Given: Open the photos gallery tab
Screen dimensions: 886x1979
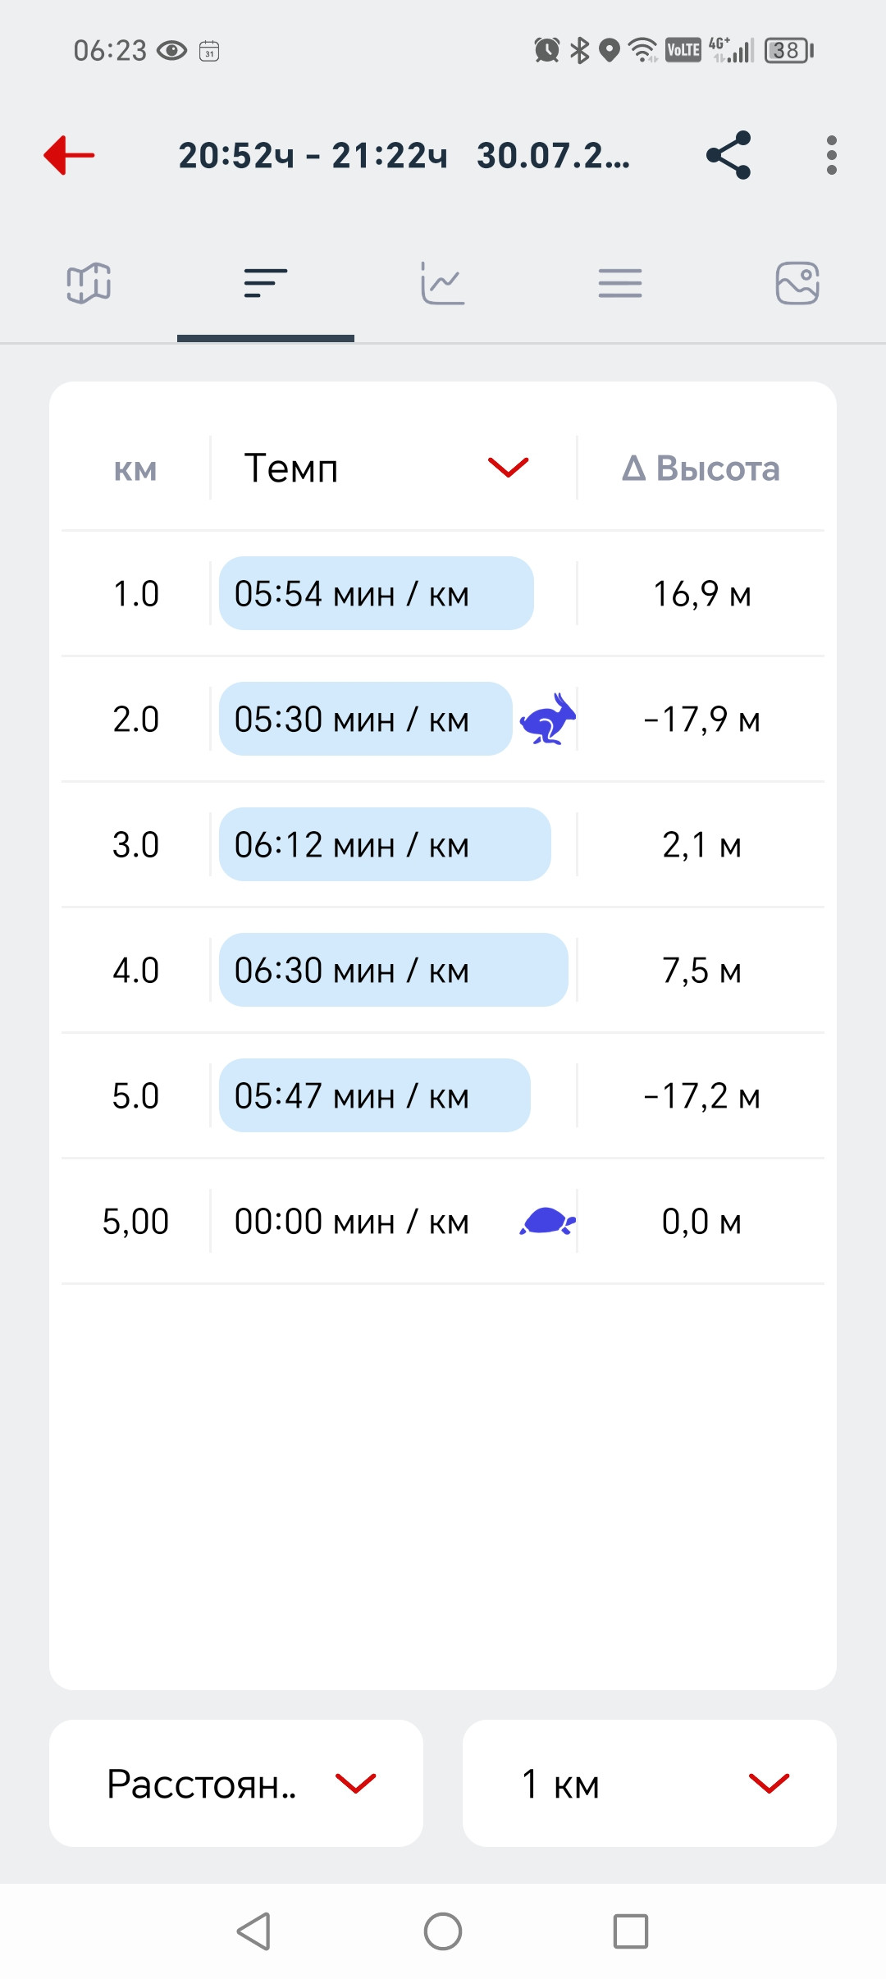Looking at the screenshot, I should coord(797,284).
